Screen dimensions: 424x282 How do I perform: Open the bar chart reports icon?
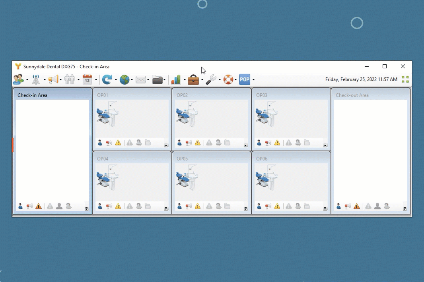[176, 79]
